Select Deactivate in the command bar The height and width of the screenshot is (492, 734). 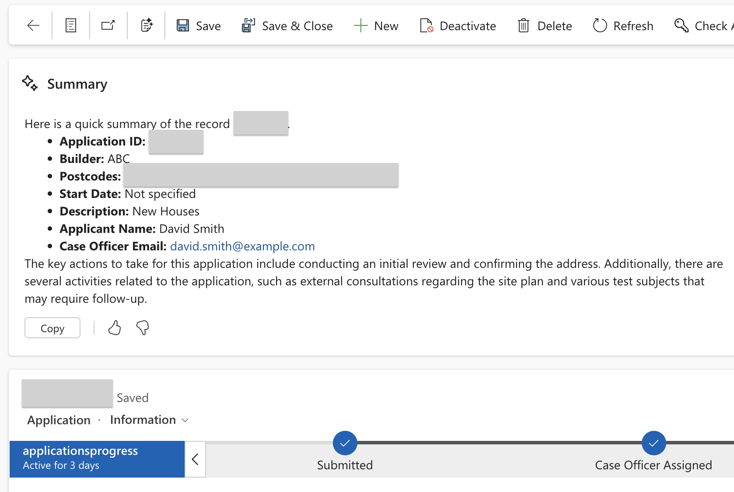pos(468,26)
